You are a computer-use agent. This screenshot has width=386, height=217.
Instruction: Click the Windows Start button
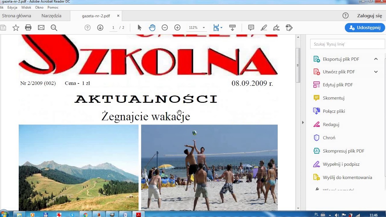coord(4,215)
